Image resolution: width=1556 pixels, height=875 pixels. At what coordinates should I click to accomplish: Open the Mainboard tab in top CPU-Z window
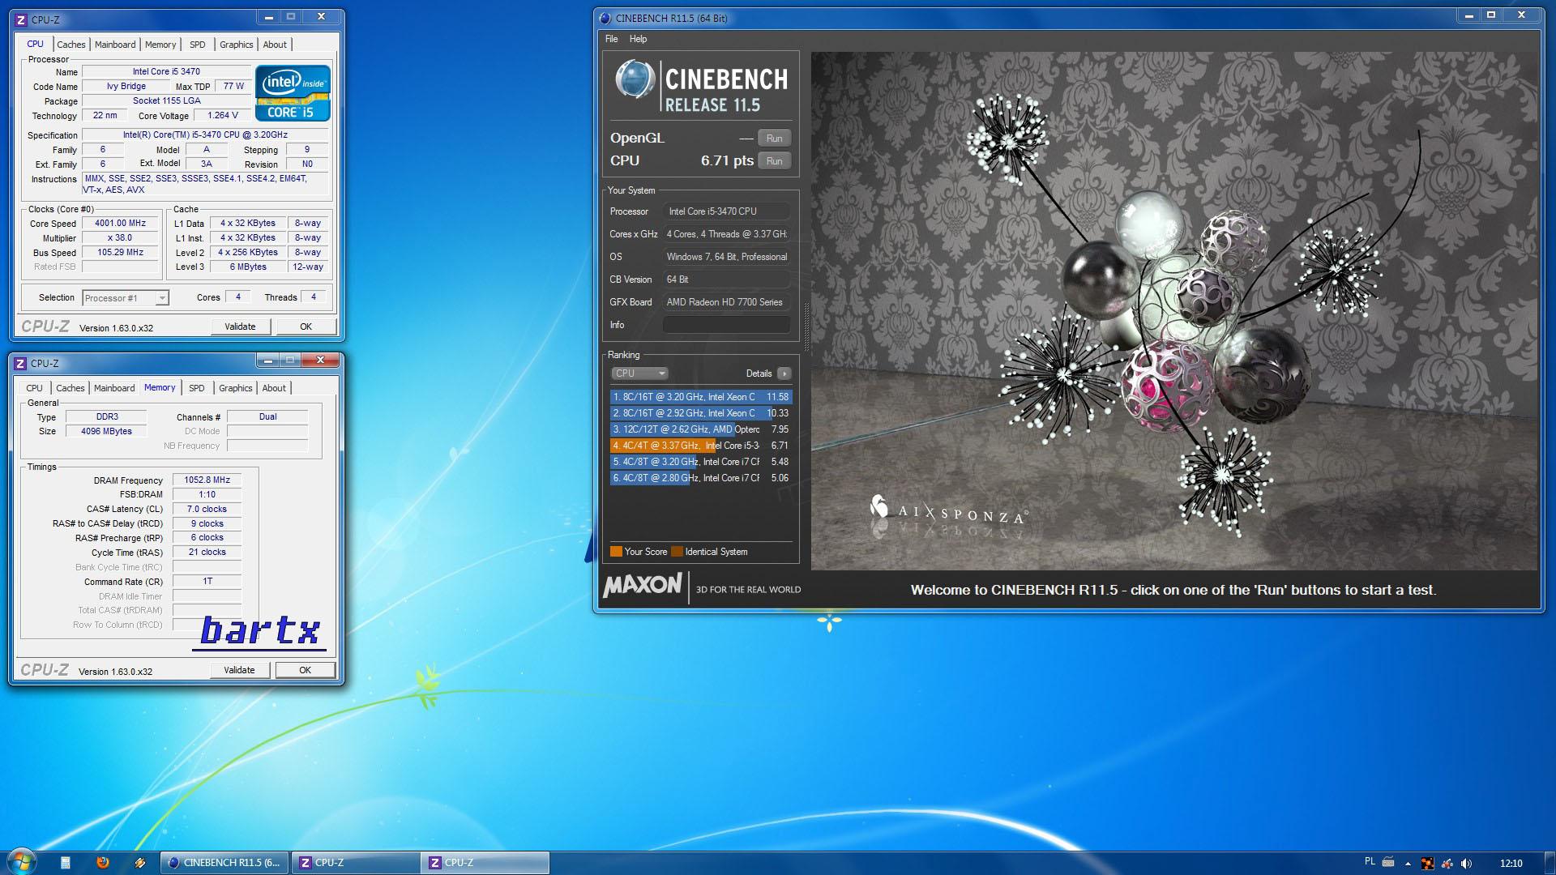point(115,45)
